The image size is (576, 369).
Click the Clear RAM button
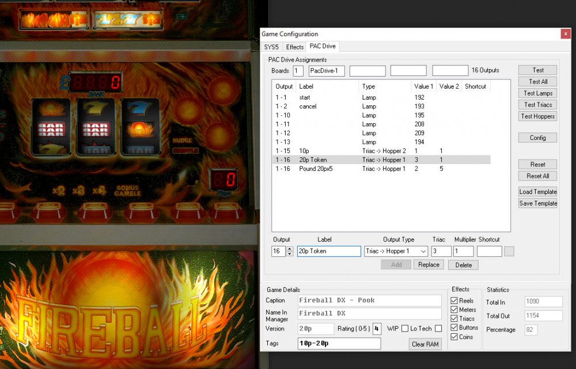(x=425, y=344)
